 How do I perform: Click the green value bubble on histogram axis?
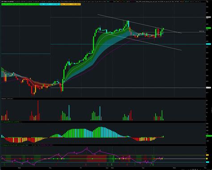click(209, 136)
